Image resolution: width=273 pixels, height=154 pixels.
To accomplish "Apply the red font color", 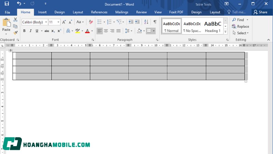I will pos(87,31).
